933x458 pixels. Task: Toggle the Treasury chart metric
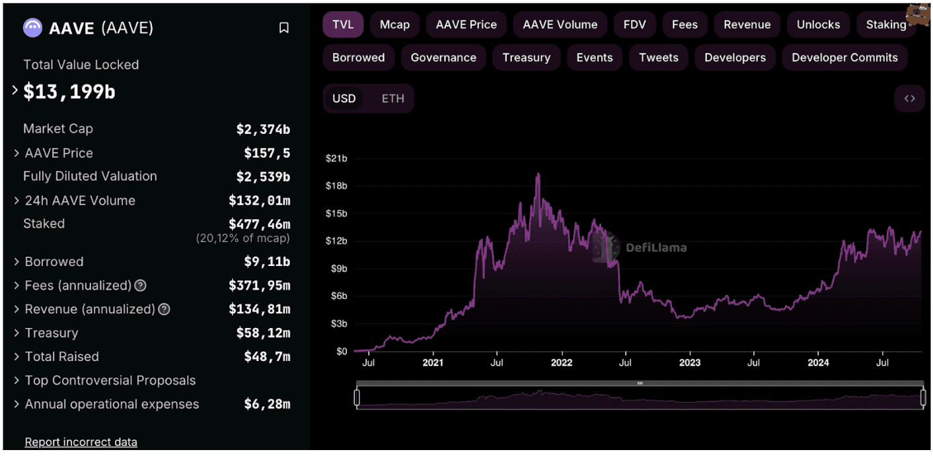coord(526,58)
